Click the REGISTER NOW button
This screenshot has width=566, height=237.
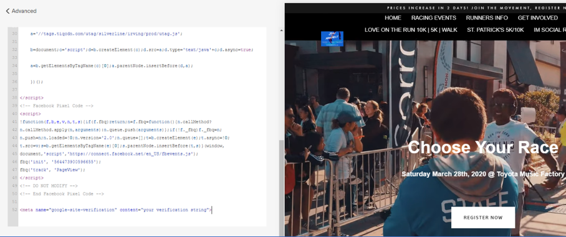click(483, 217)
